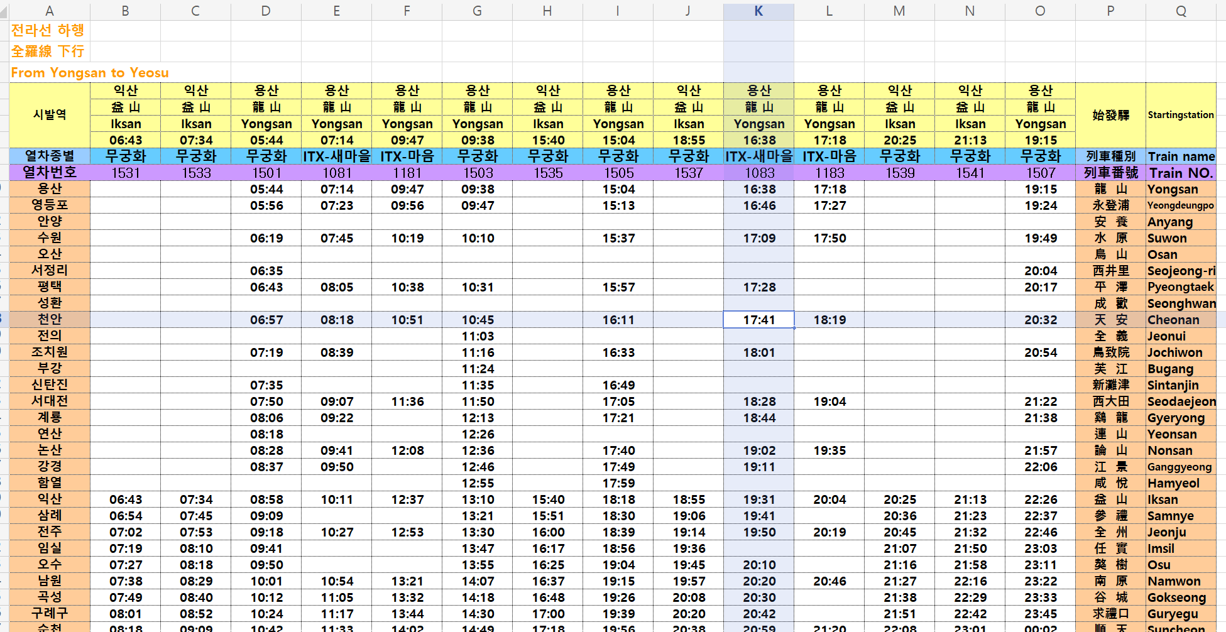Select train number 1181 cell
1226x632 pixels.
(x=407, y=173)
